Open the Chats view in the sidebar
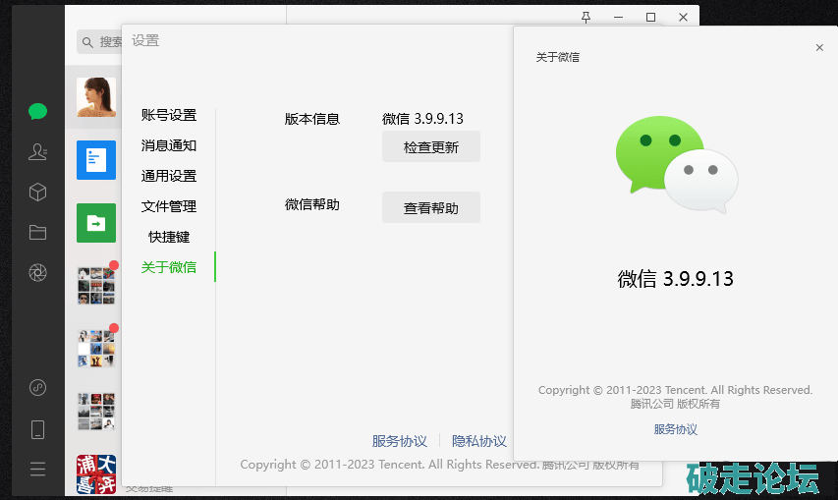Screen dimensions: 838x500 [37, 111]
